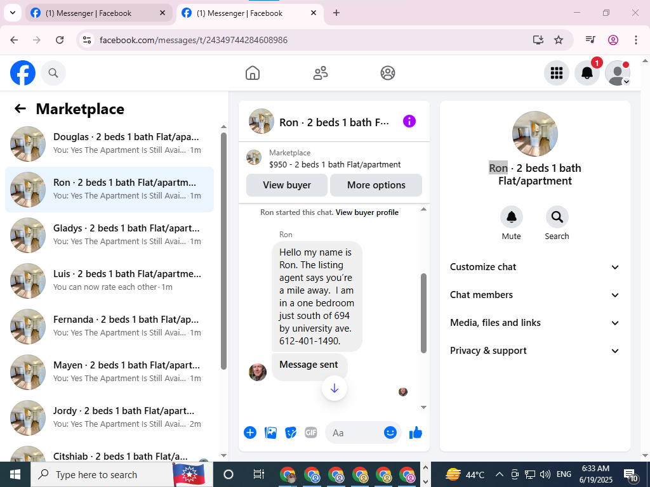The width and height of the screenshot is (650, 487).
Task: Open the purple conversation information icon
Action: pyautogui.click(x=409, y=121)
